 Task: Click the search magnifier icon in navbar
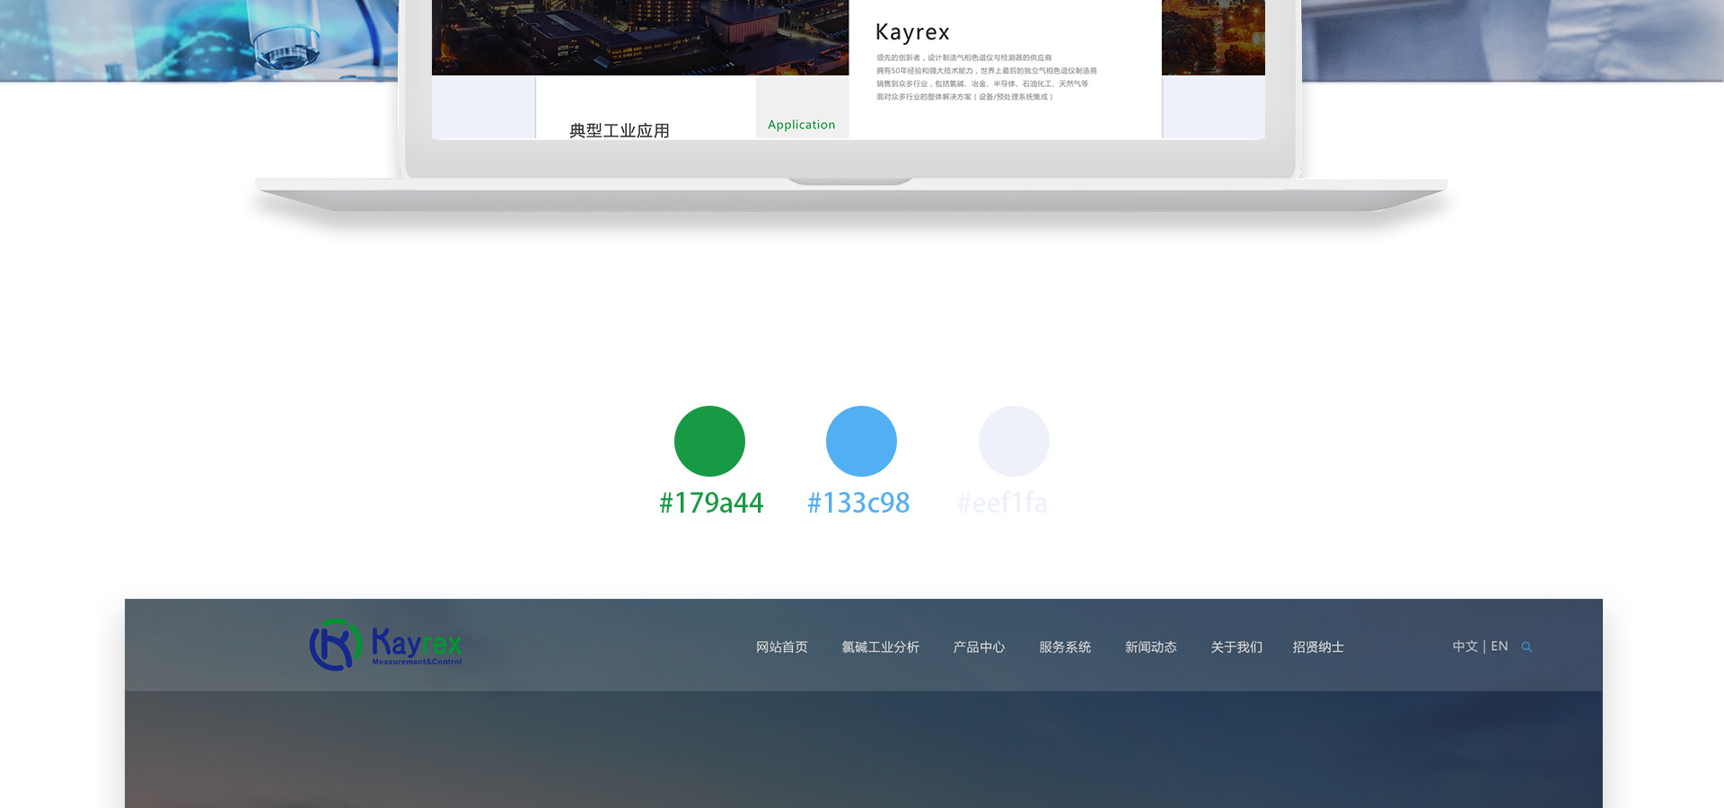pos(1526,647)
